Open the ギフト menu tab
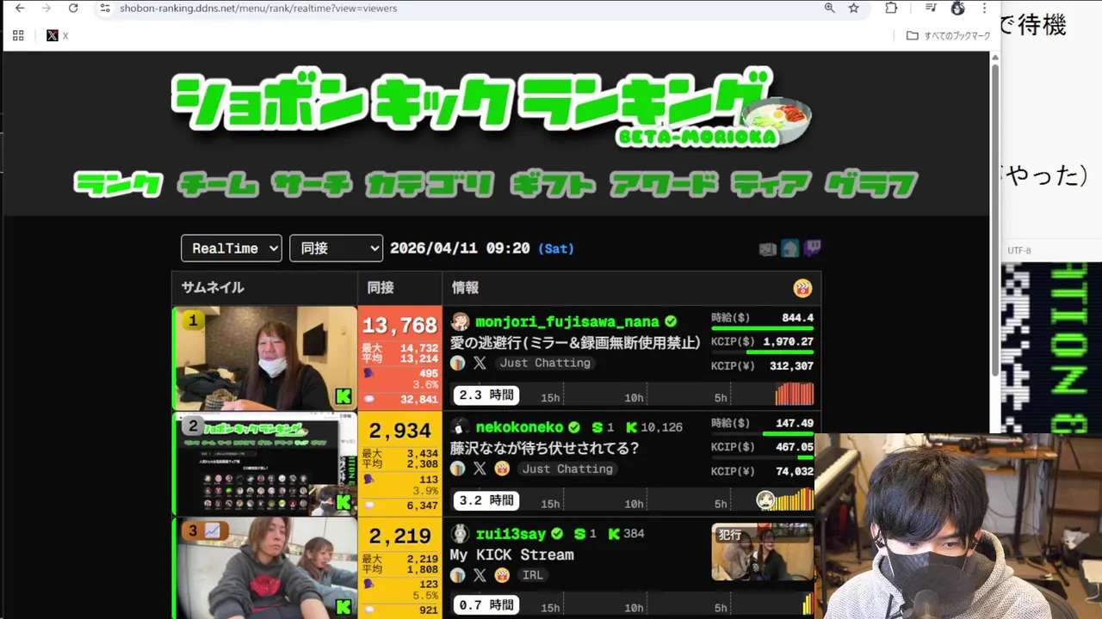 coord(553,184)
